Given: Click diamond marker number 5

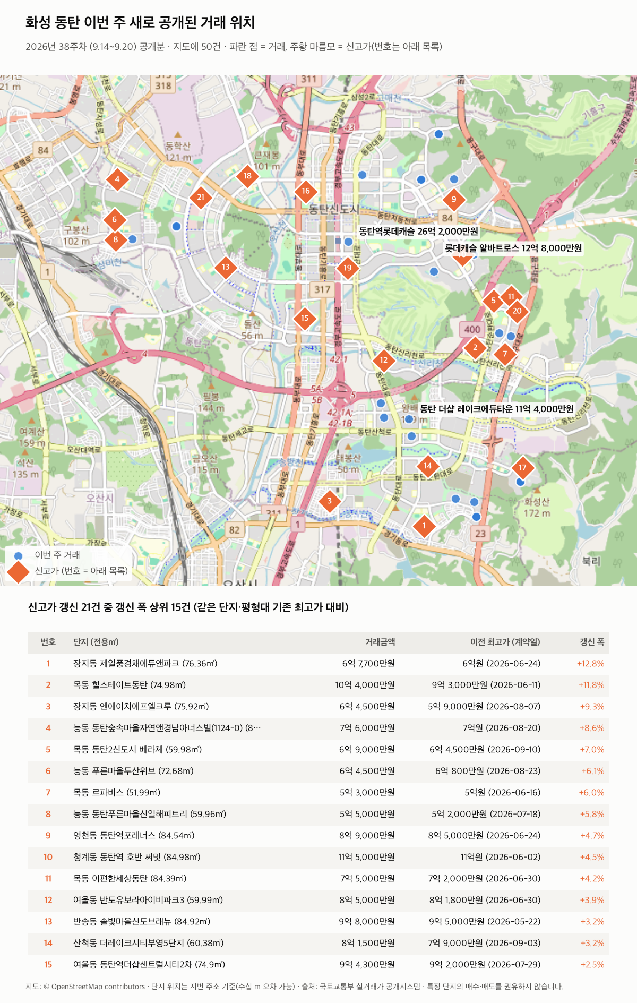Looking at the screenshot, I should pos(493,301).
